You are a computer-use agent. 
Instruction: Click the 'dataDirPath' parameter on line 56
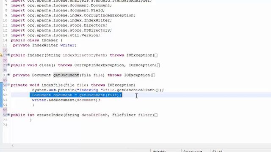[94, 115]
